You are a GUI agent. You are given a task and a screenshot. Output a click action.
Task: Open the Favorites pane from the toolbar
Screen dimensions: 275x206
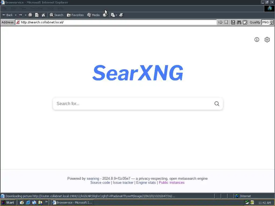coord(75,15)
